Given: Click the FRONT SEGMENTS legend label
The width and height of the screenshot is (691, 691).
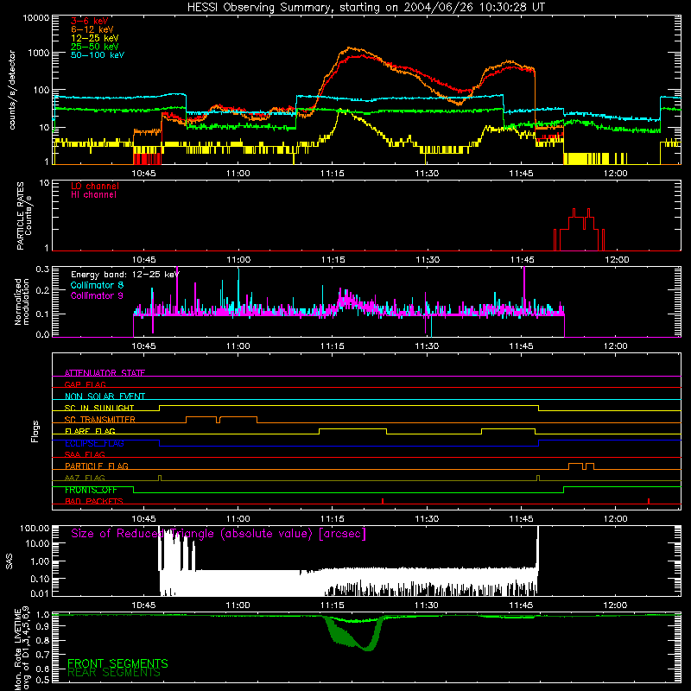Looking at the screenshot, I should click(x=117, y=663).
